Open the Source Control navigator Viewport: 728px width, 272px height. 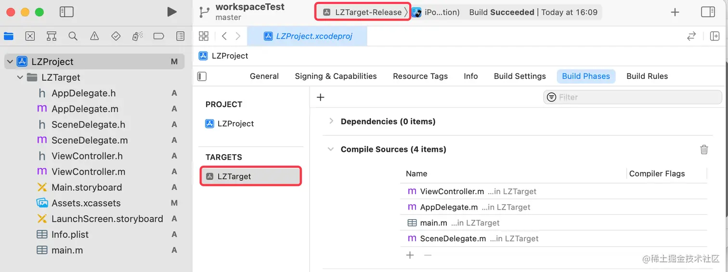click(30, 36)
